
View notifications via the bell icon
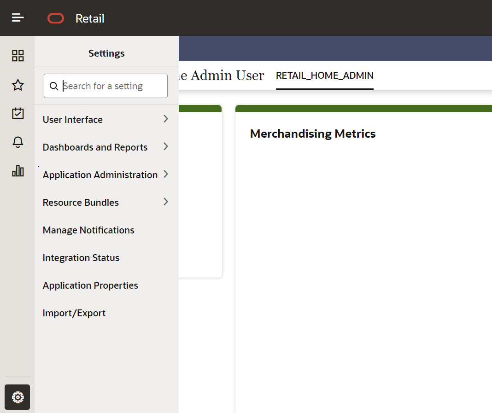(x=18, y=142)
